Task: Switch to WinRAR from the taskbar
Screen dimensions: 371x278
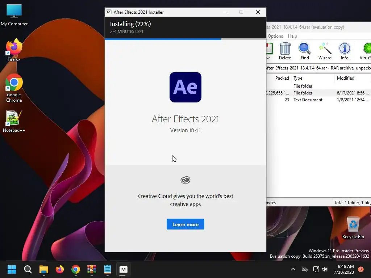Action: pyautogui.click(x=92, y=269)
